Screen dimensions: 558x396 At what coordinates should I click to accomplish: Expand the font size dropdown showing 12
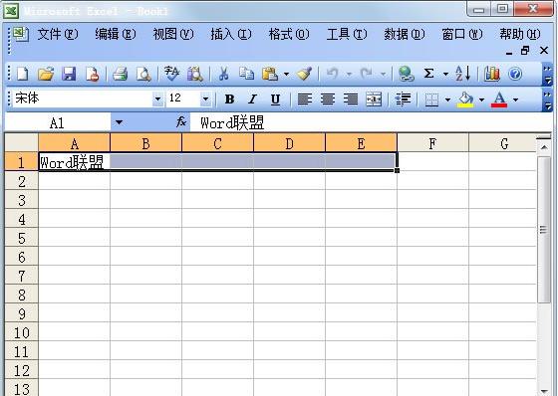205,99
